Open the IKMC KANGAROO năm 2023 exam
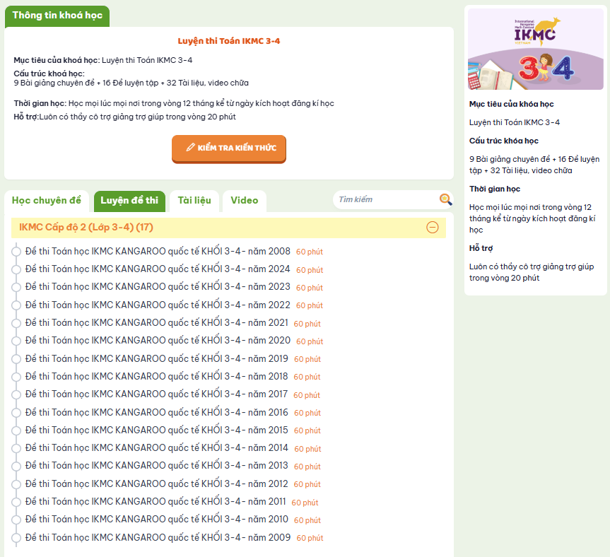 click(x=158, y=287)
